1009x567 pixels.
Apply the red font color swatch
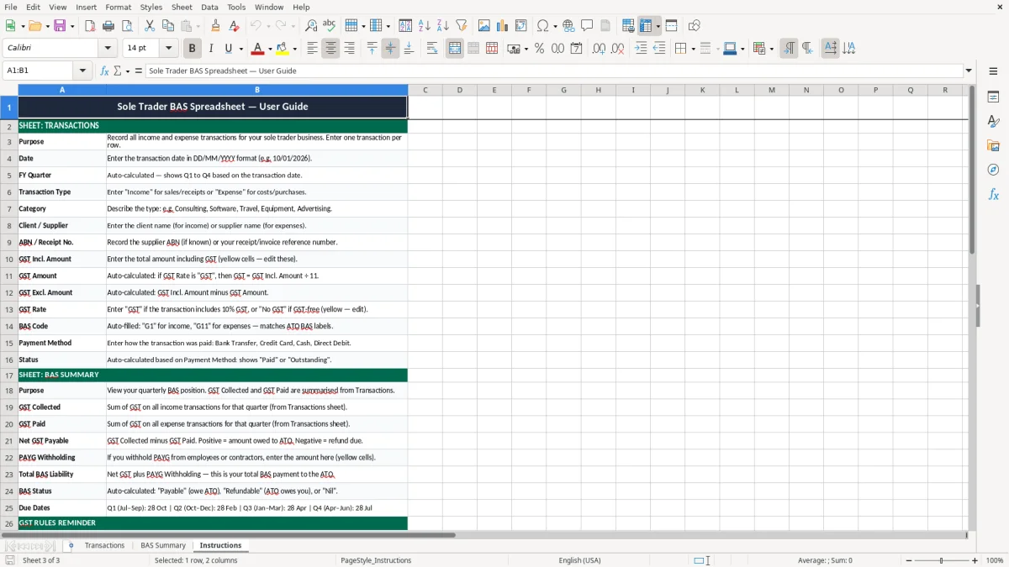click(258, 49)
